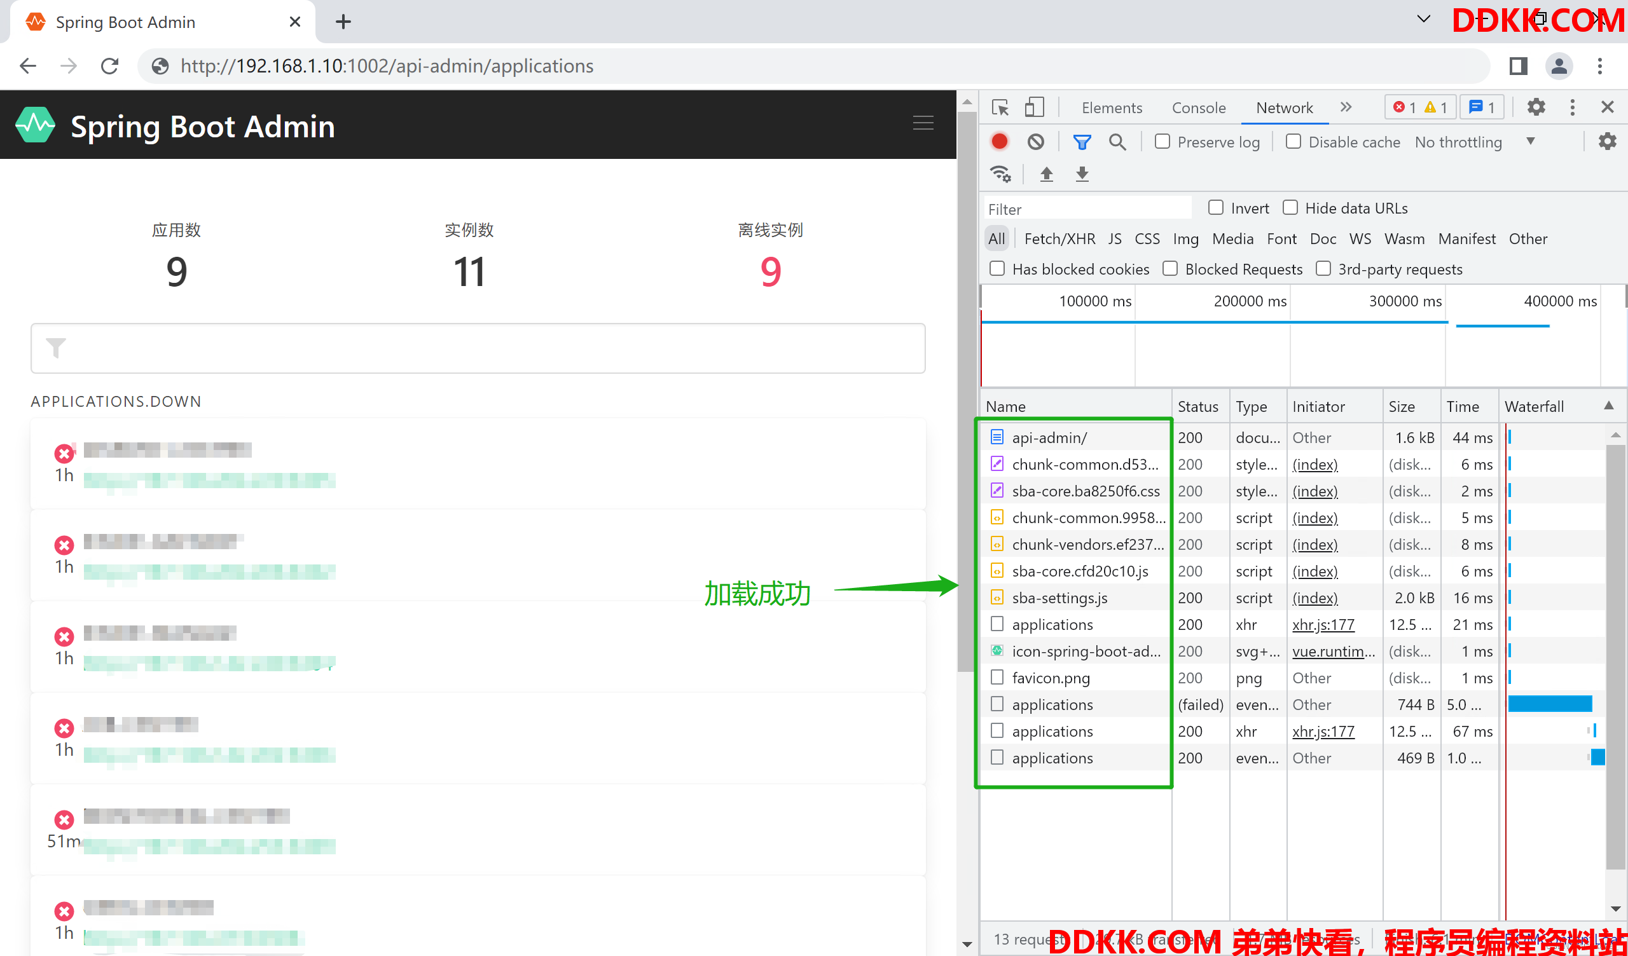Viewport: 1628px width, 956px height.
Task: Check the Invert filter checkbox
Action: pyautogui.click(x=1216, y=207)
